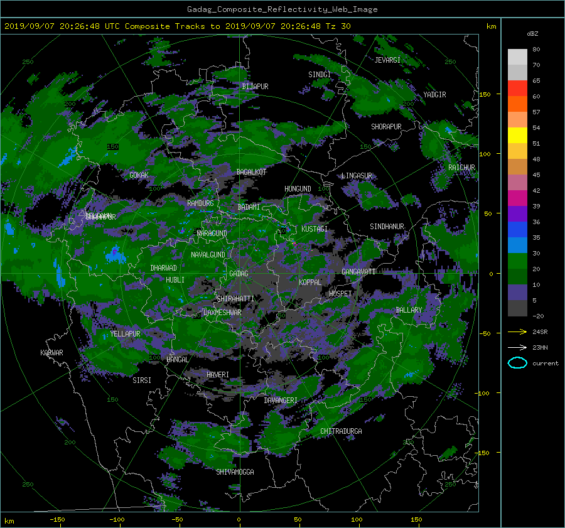Select the magenta 42 dBZ color swatch
Viewport: 565px width, 528px height.
click(517, 198)
